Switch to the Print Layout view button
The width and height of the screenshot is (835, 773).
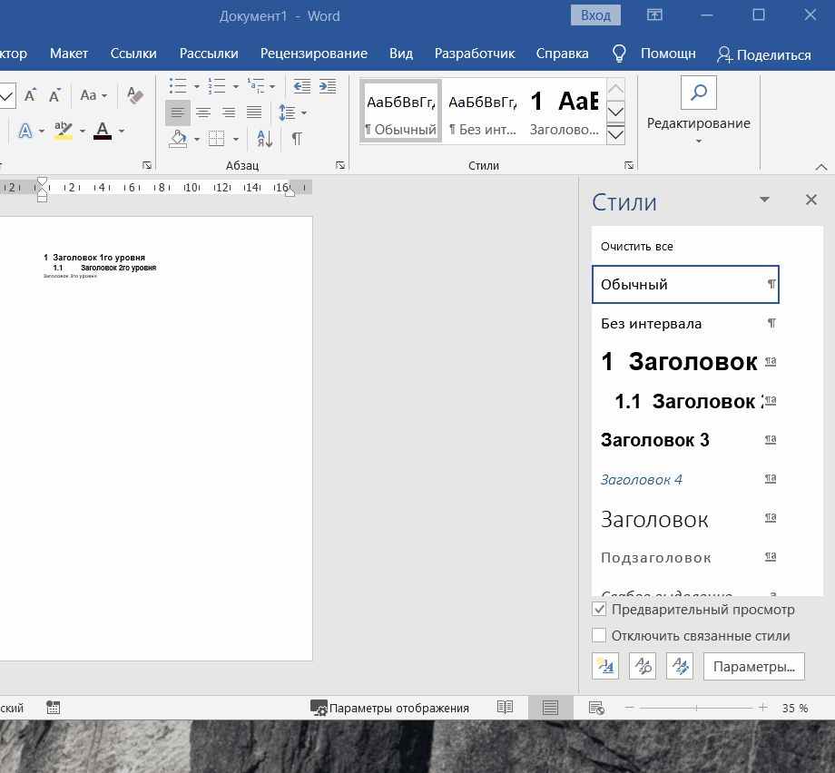point(550,708)
